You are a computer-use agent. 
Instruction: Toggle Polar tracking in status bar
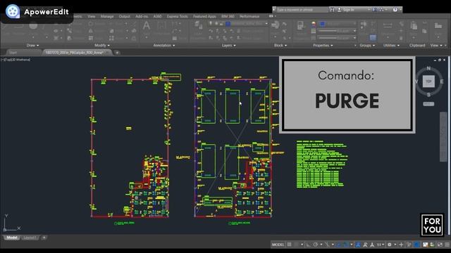point(316,245)
